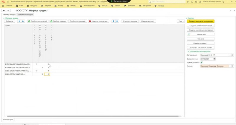
Task: Go back using the left arrow
Action: coord(4,11)
